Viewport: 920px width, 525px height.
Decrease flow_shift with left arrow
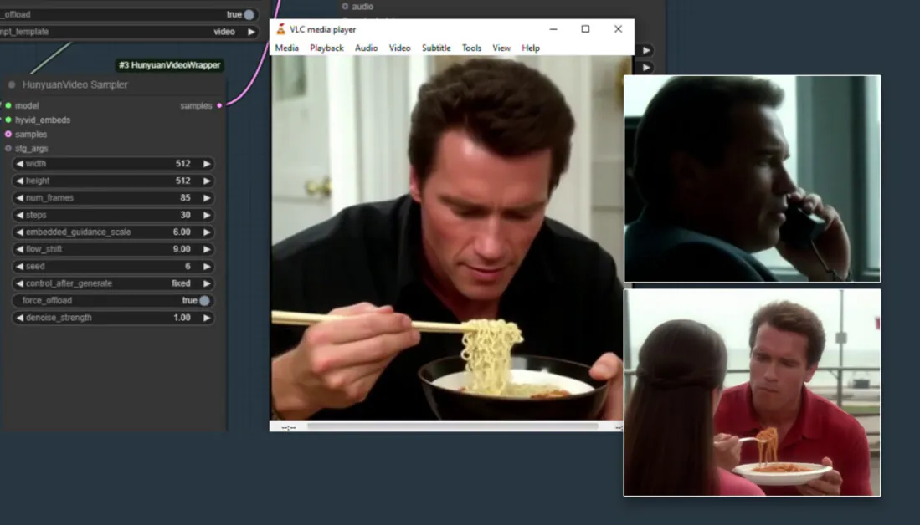pos(19,249)
